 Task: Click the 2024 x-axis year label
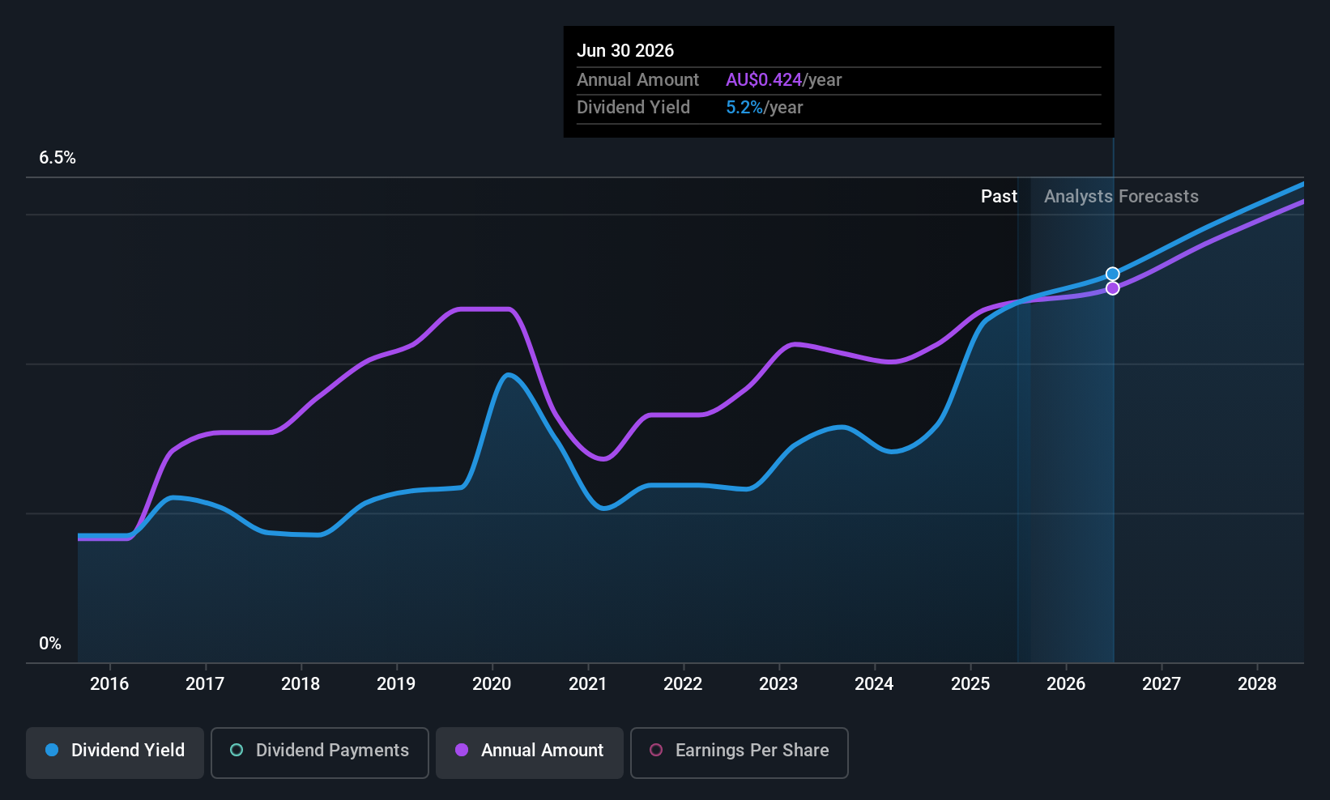(x=874, y=684)
